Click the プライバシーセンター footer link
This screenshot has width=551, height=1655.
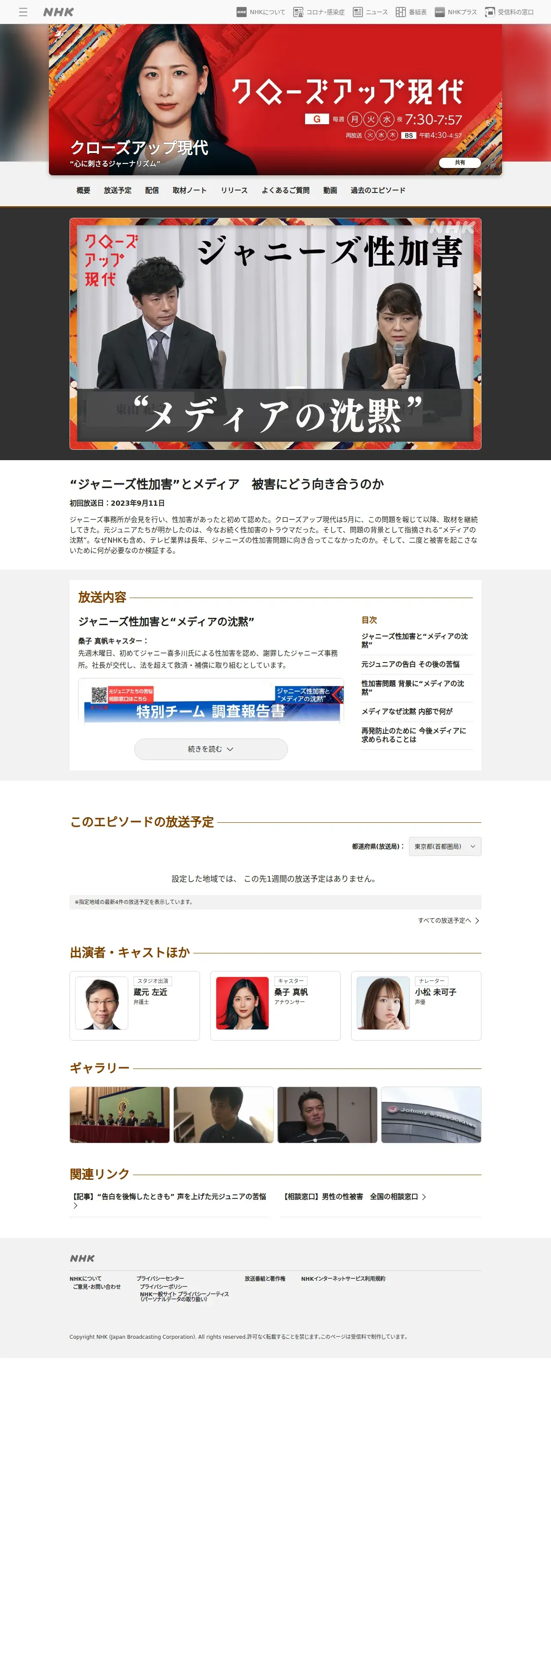pos(160,1279)
